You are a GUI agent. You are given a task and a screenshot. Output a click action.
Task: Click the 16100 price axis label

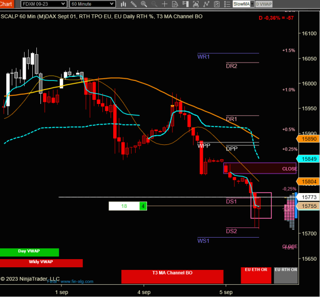[x=309, y=33]
